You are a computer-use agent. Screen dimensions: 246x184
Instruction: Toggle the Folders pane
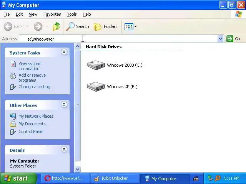[x=106, y=26]
